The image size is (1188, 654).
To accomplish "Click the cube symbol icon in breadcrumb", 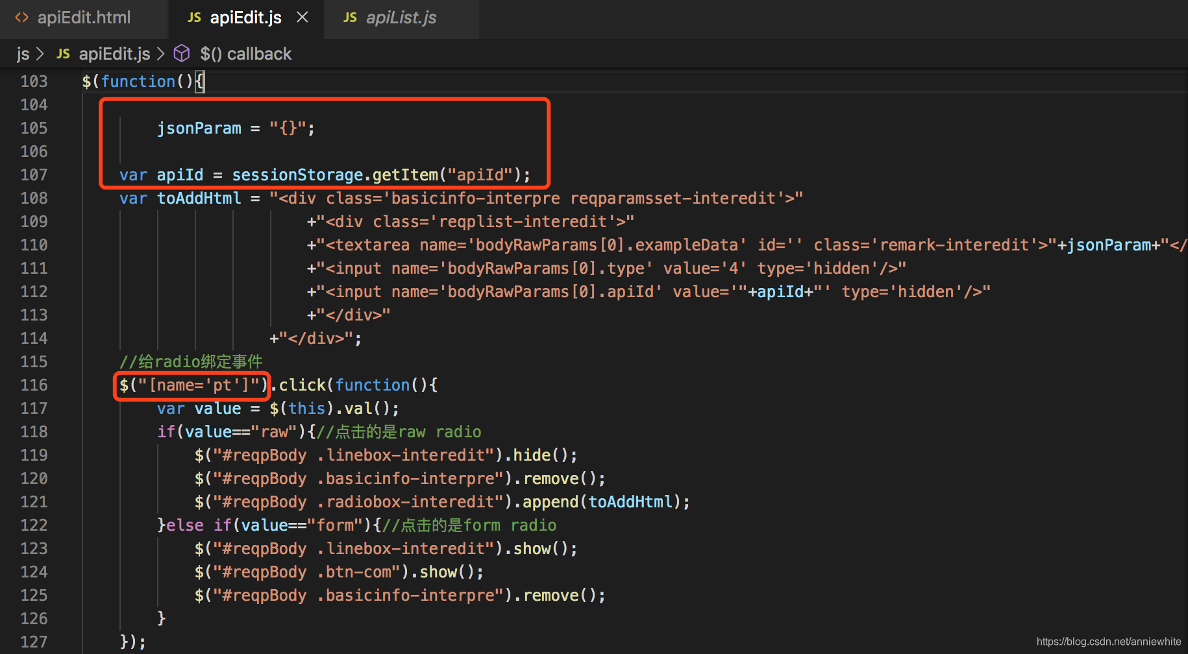I will [182, 53].
